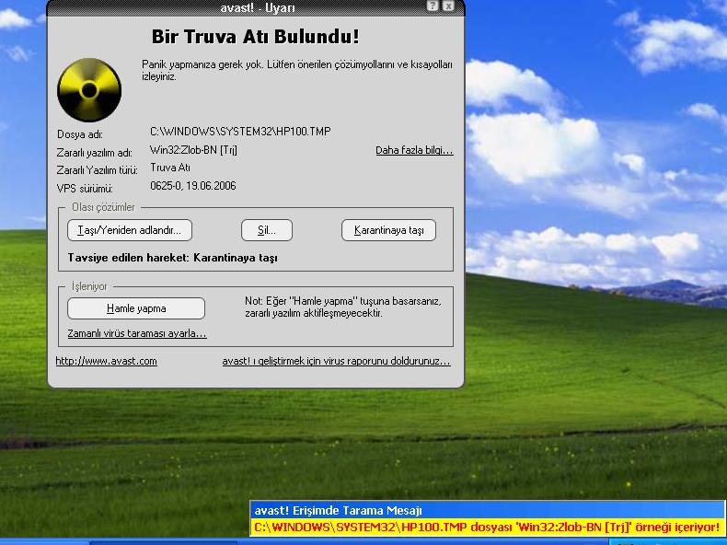
Task: Click the file path C:\WINDOWS\SYSTEM32\HP100.TMP in dialog
Action: (x=240, y=132)
